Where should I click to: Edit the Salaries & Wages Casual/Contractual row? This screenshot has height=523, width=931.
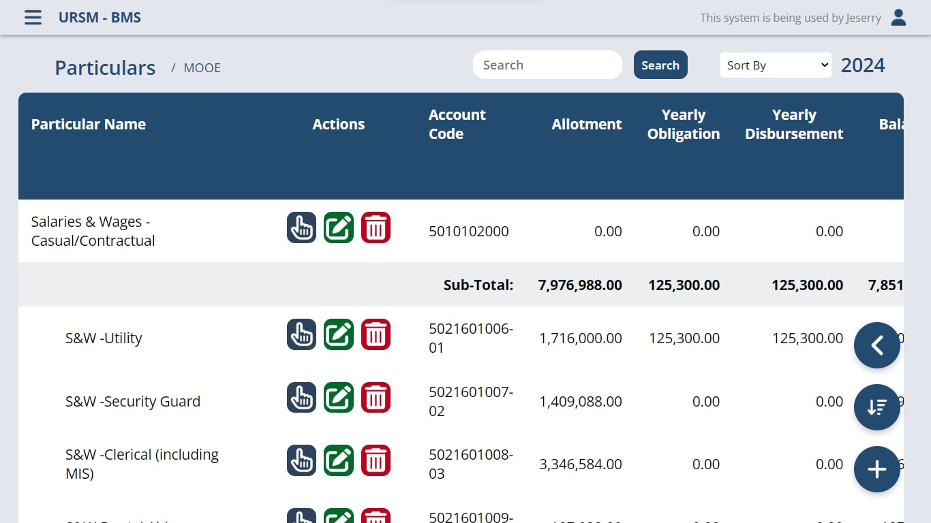point(339,227)
